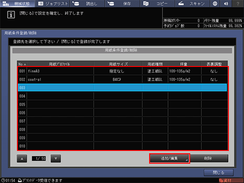Screen dimensions: 244x183
Task: Select empty row 007
Action: (x=123, y=121)
